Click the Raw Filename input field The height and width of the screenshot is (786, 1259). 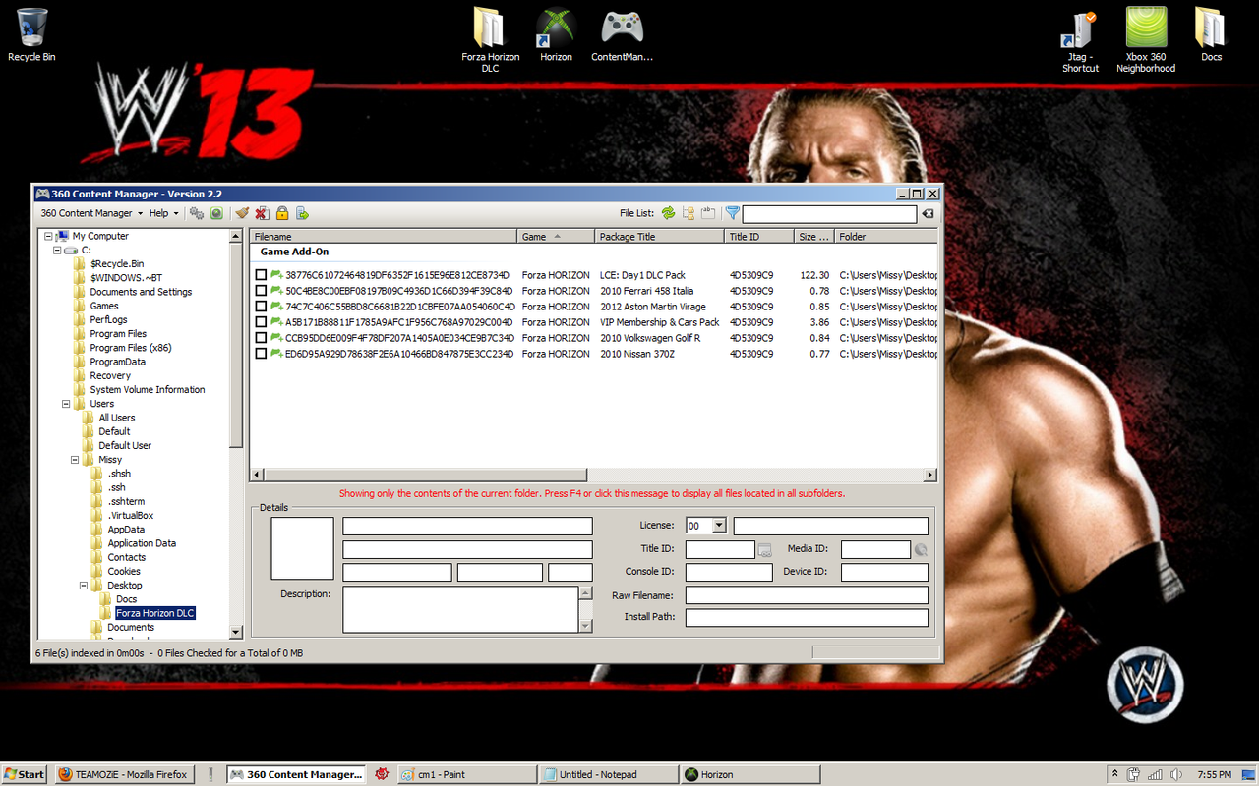(x=807, y=595)
